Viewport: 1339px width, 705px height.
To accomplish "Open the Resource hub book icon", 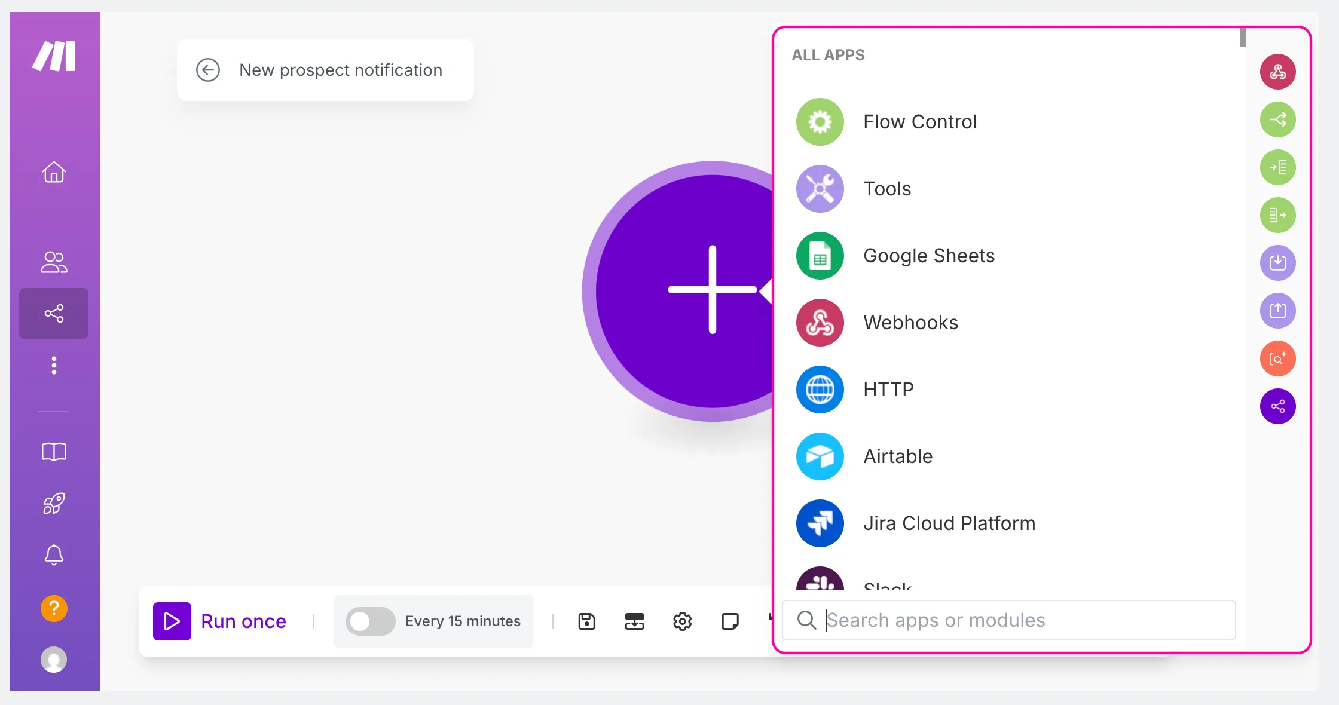I will tap(54, 452).
